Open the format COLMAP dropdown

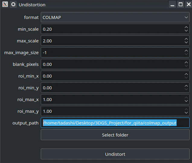click(x=115, y=17)
